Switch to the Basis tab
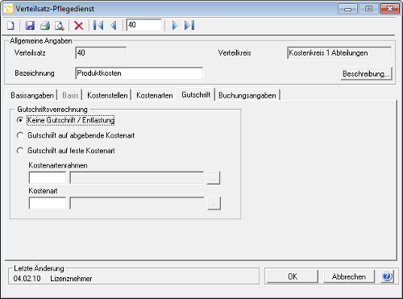The height and width of the screenshot is (299, 403). 70,95
